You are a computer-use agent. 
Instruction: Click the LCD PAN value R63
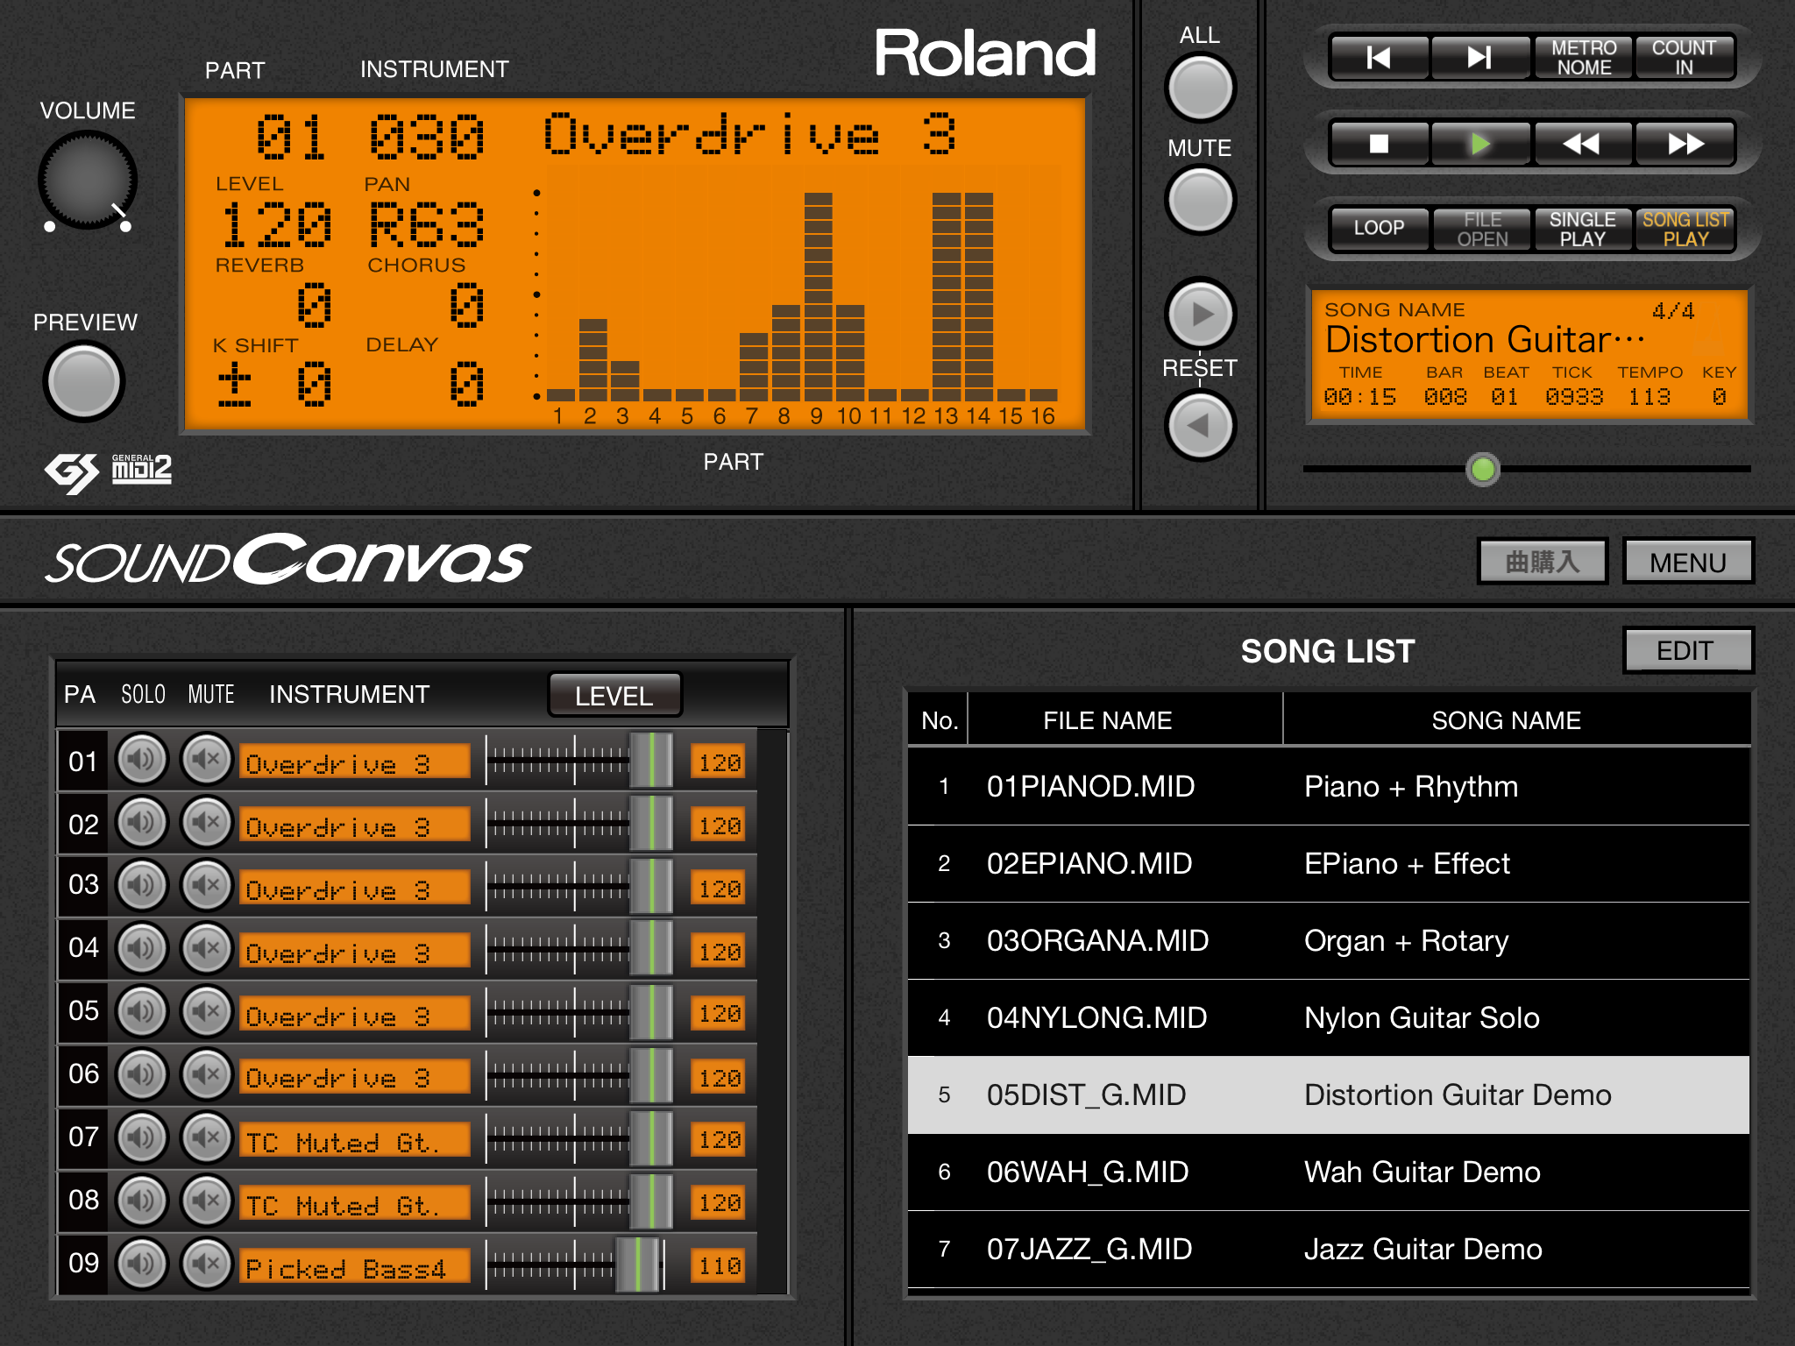pos(427,225)
